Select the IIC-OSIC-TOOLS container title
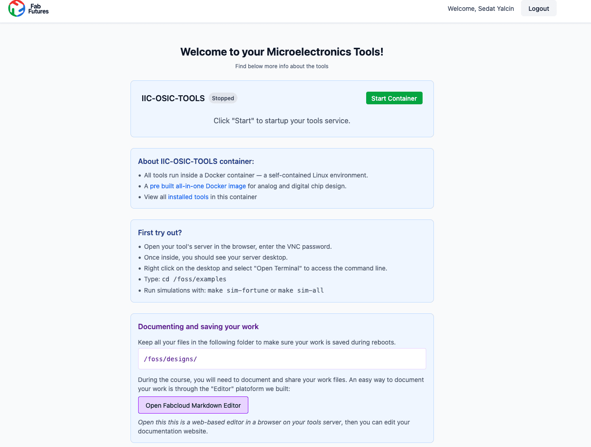 pyautogui.click(x=173, y=98)
